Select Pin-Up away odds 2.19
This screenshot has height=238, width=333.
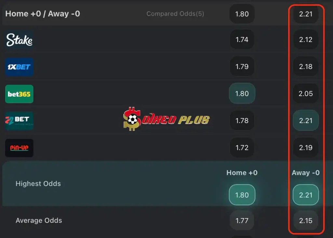[306, 148]
